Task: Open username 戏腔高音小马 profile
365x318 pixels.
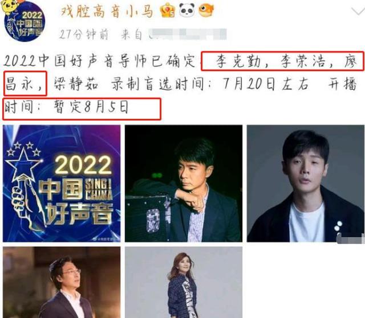Action: (x=107, y=11)
